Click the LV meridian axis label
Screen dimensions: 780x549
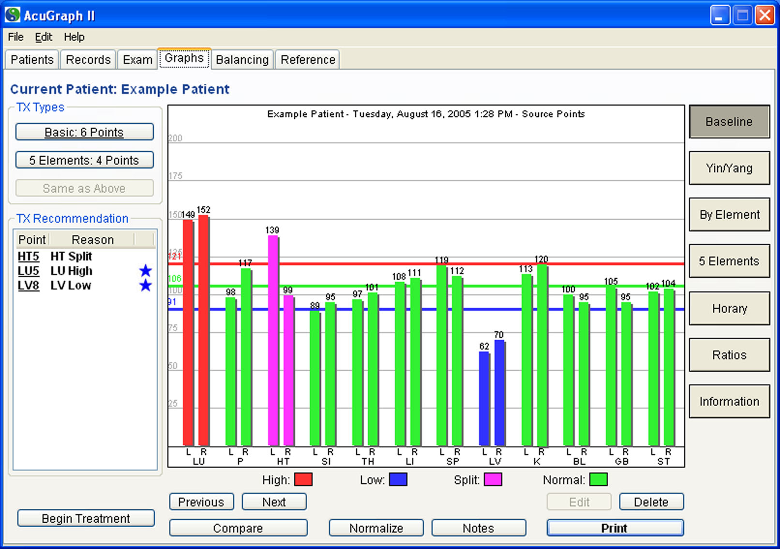495,461
